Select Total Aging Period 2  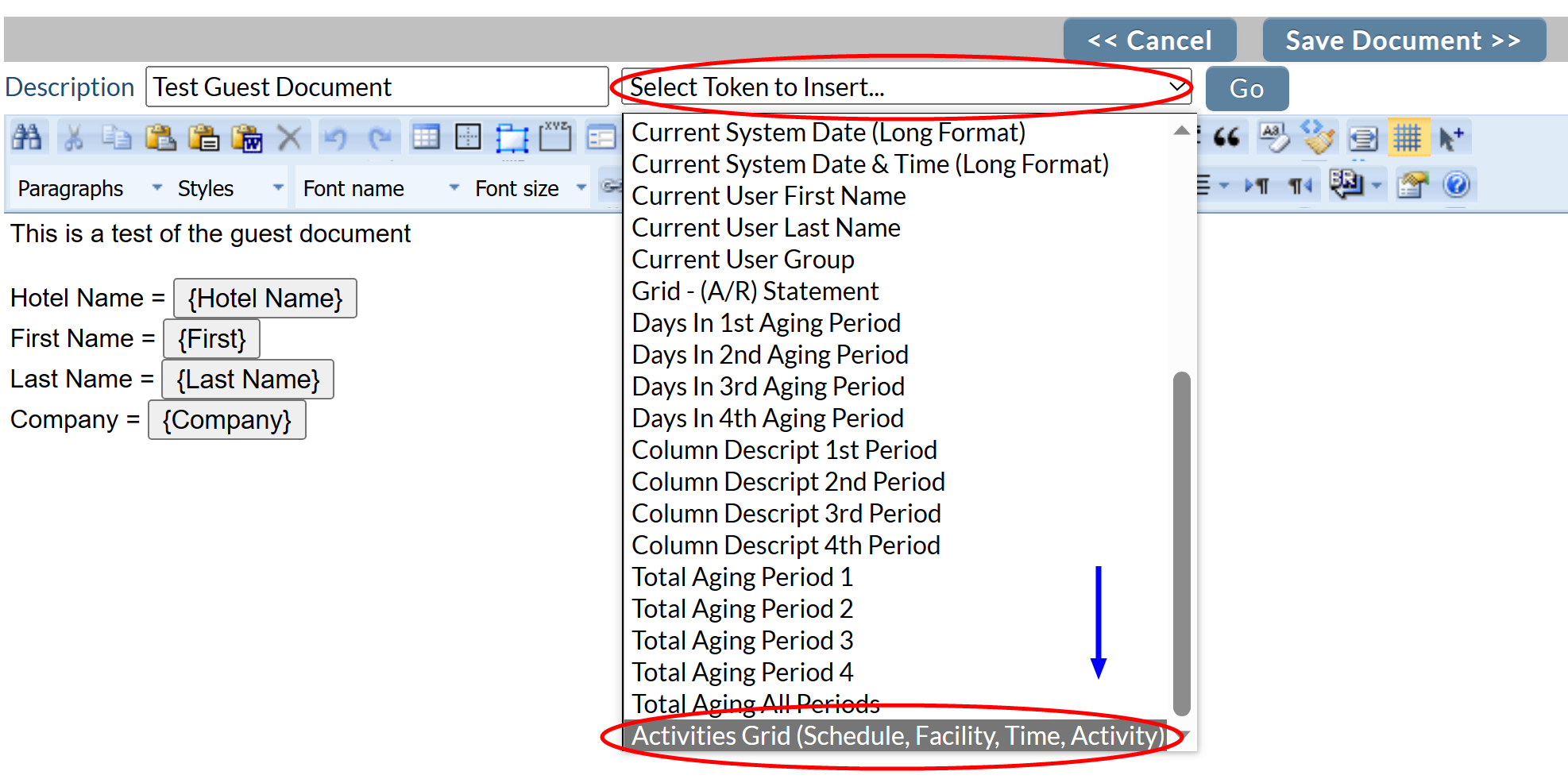[x=897, y=609]
